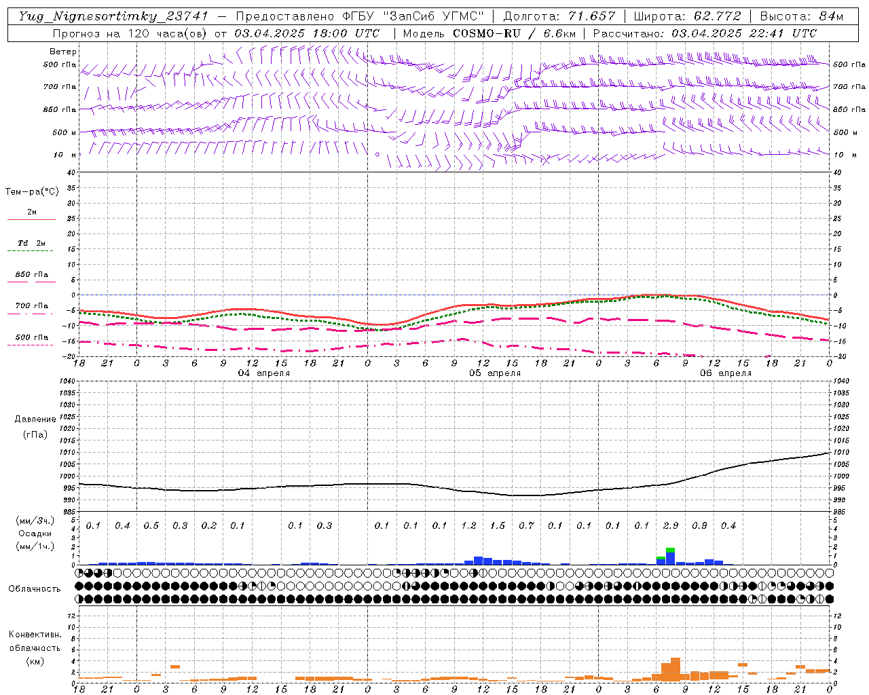Click the 1.2 precipitation total value
Viewport: 869px width, 695px height.
click(468, 525)
